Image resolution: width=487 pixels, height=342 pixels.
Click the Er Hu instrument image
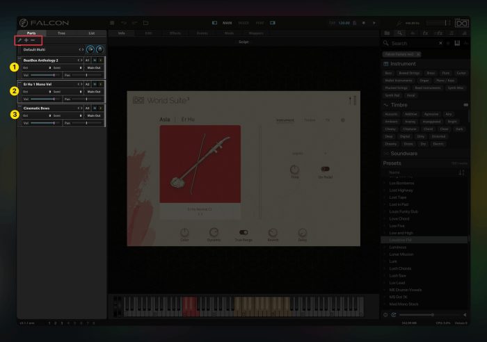click(200, 164)
